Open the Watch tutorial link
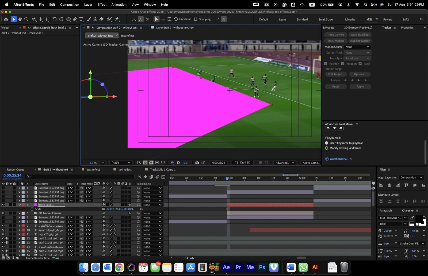The width and height of the screenshot is (428, 276). point(338,159)
